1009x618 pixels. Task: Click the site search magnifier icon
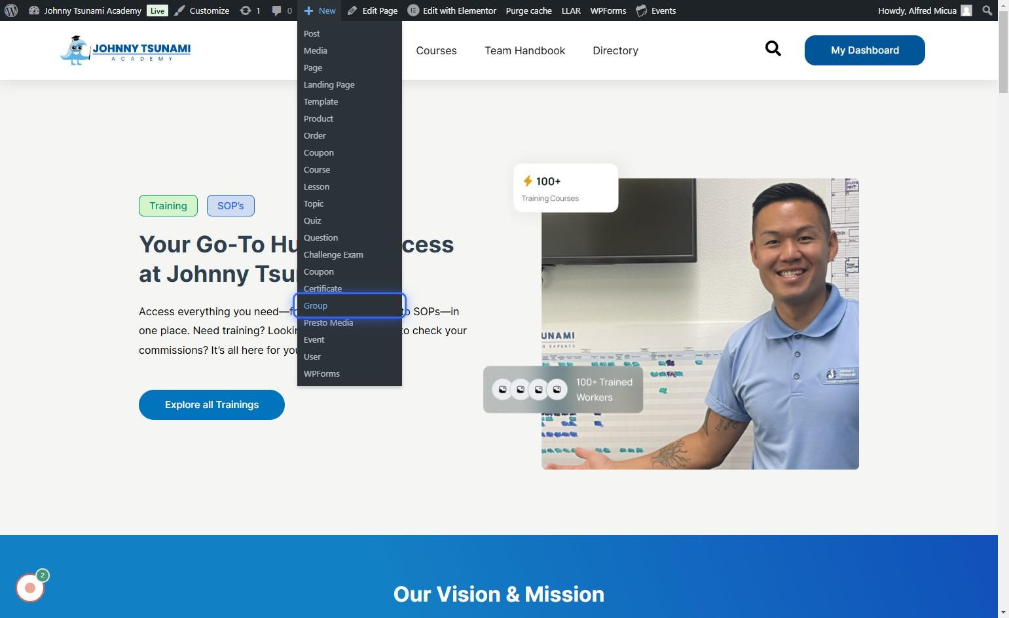point(773,49)
